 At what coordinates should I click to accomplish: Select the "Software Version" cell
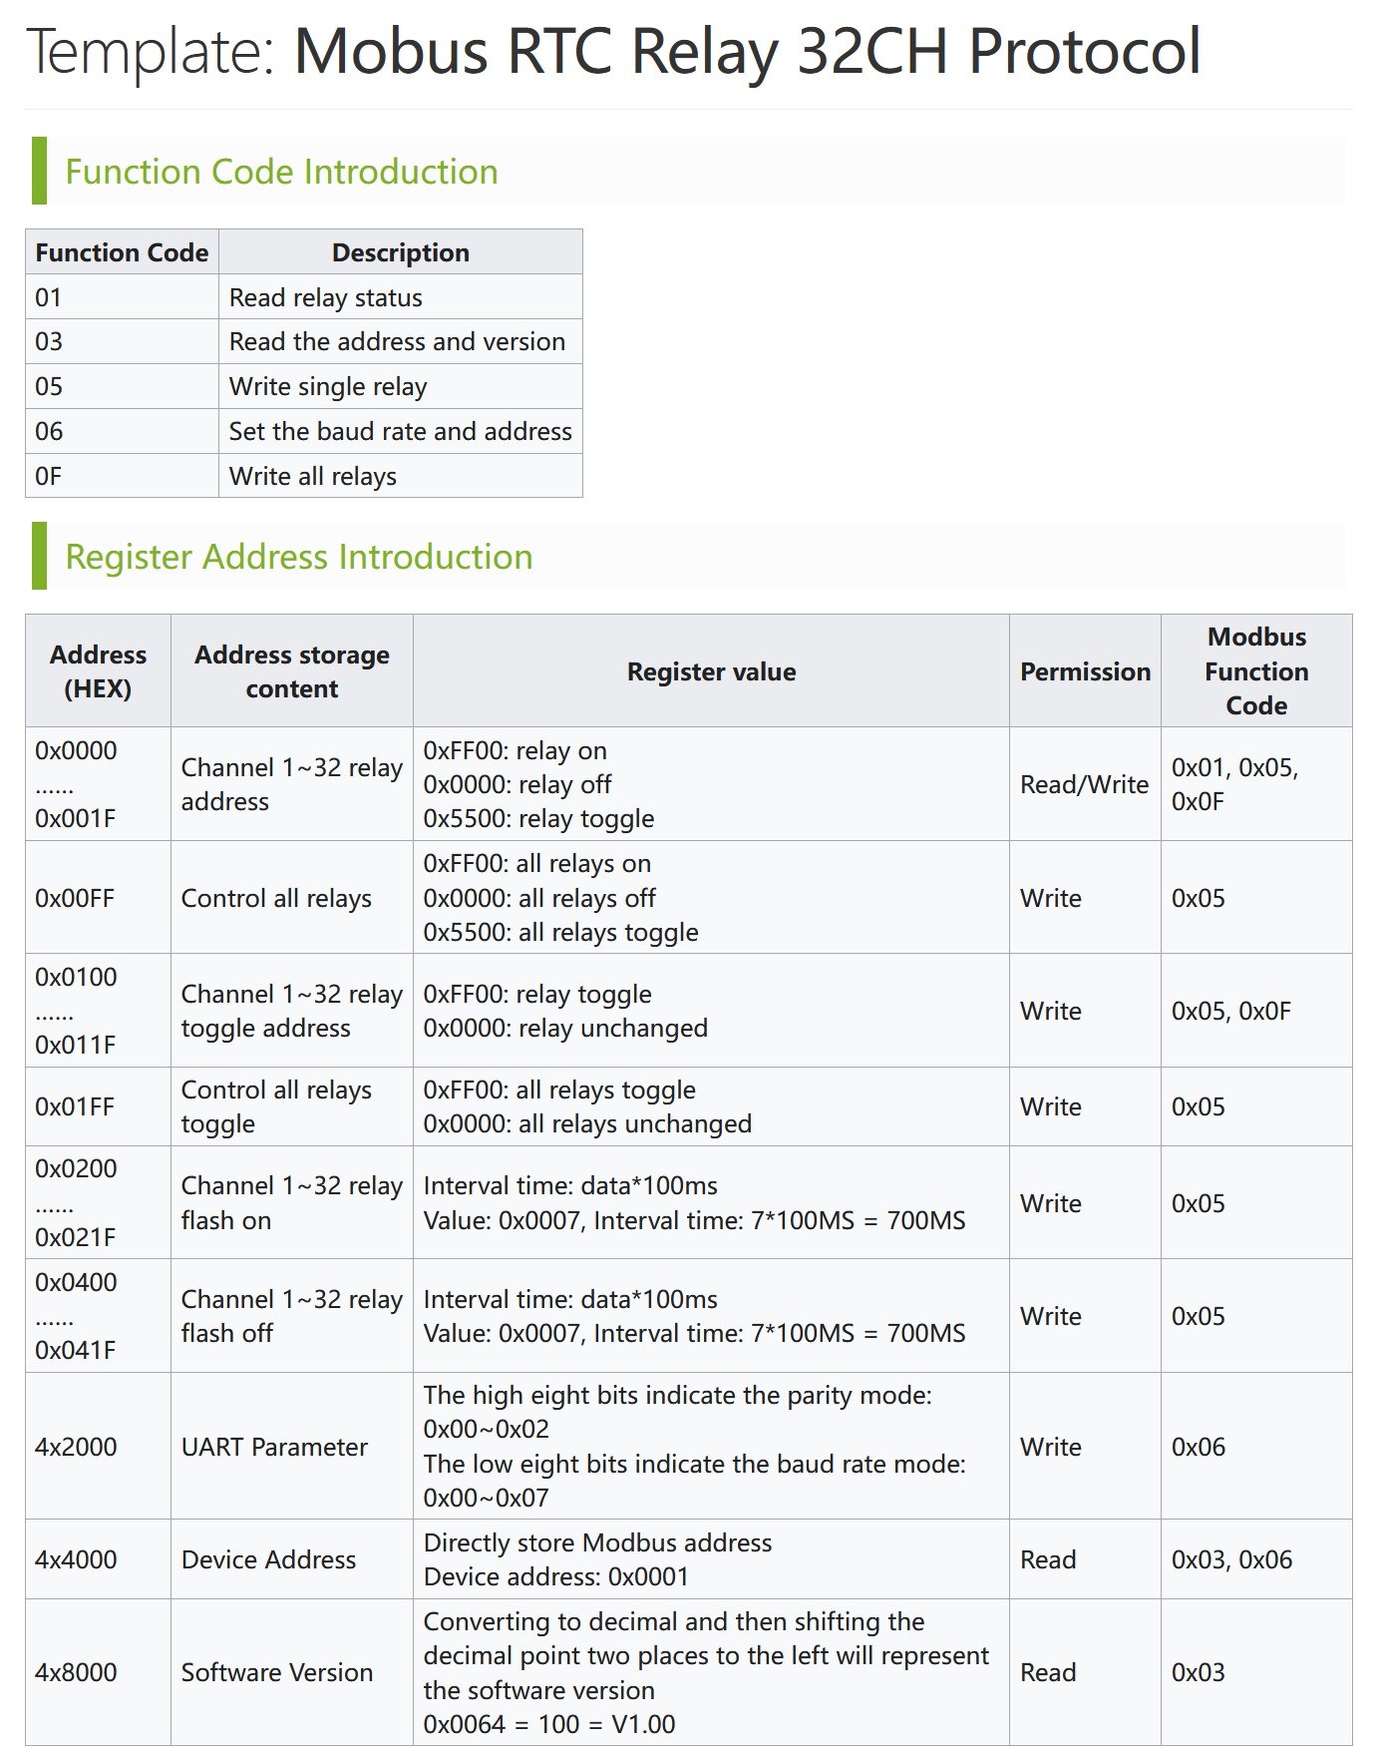276,1672
